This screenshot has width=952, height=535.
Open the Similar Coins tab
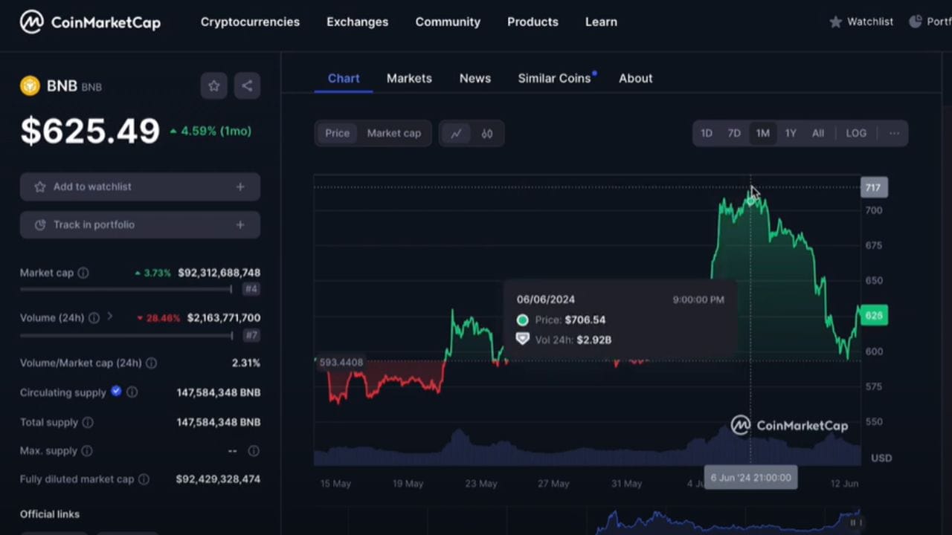coord(554,78)
